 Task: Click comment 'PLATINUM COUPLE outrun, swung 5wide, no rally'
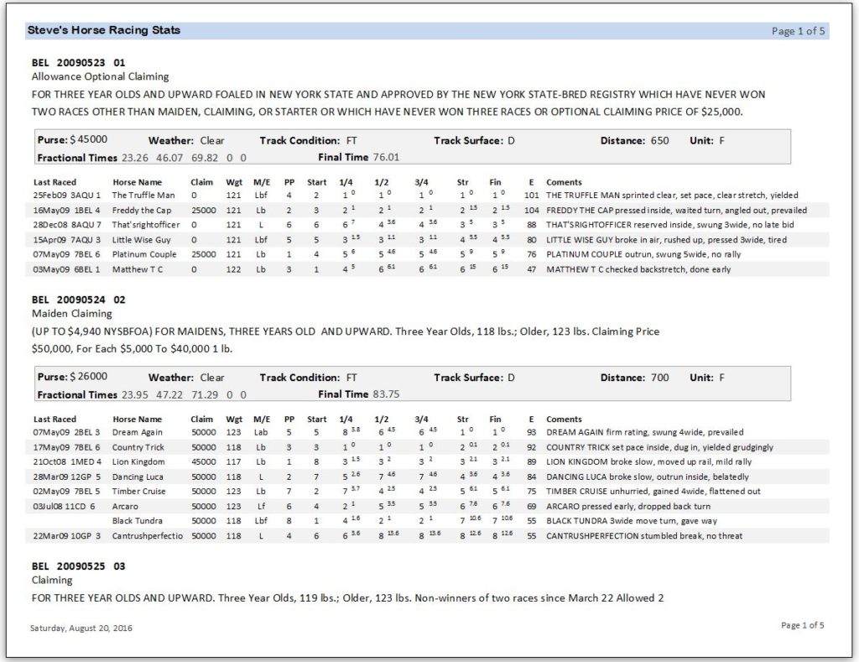click(643, 254)
